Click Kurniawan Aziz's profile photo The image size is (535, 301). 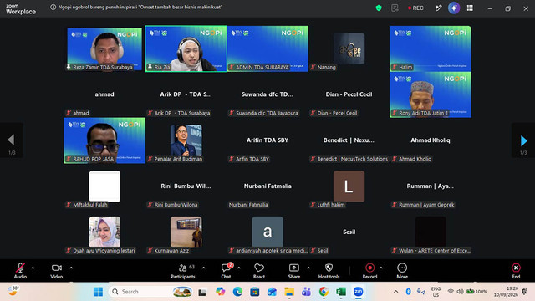click(x=186, y=232)
